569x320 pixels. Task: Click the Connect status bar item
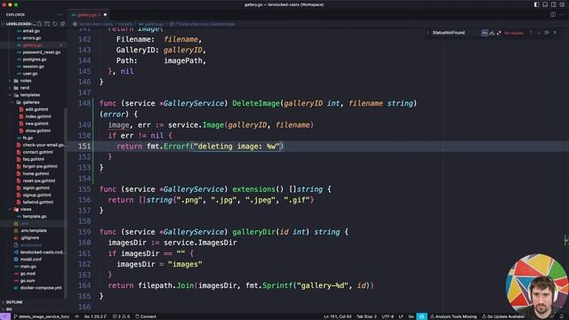pyautogui.click(x=146, y=316)
